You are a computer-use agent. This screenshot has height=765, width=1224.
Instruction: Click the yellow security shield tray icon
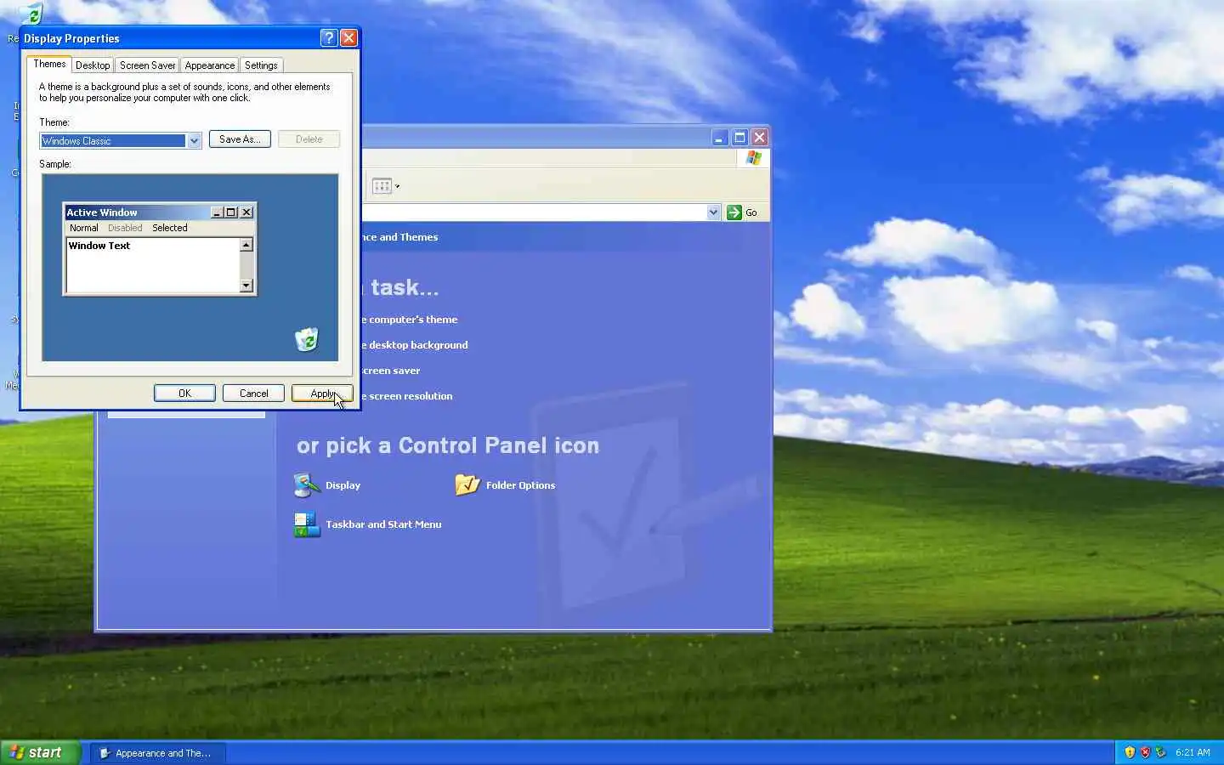pos(1130,752)
